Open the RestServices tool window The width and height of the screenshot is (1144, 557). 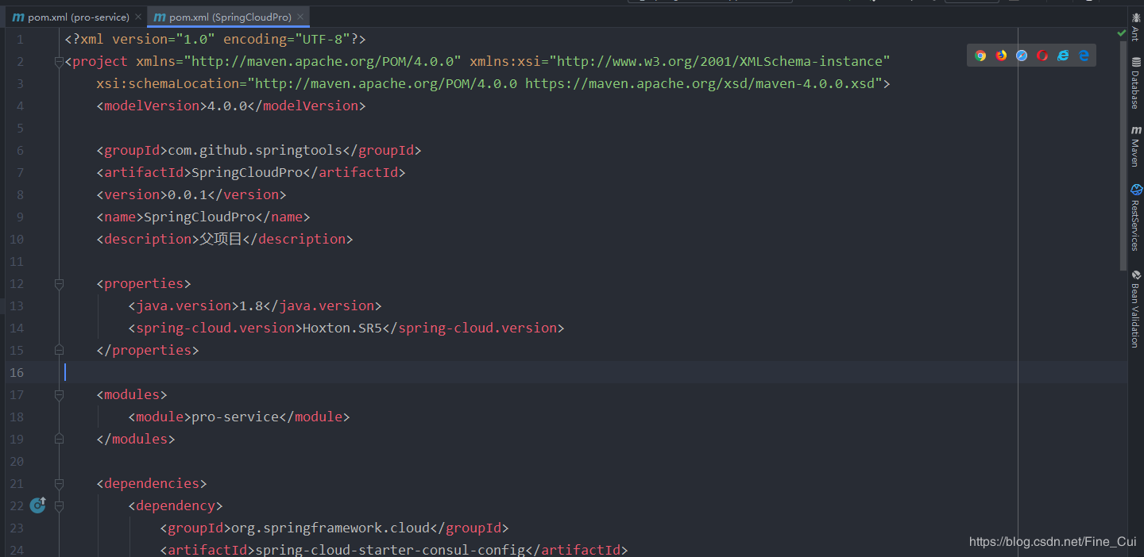point(1136,217)
